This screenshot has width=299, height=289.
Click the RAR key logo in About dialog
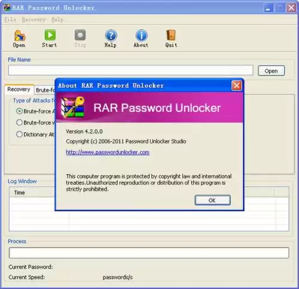point(72,108)
